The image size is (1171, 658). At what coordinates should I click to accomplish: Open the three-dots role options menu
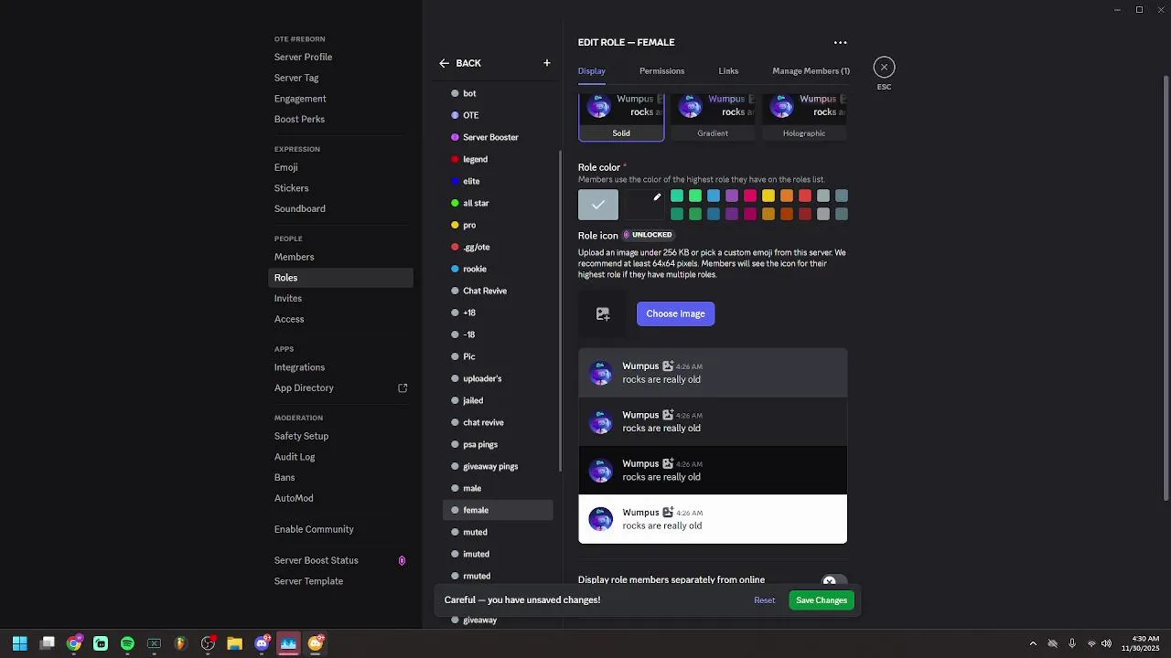click(840, 43)
